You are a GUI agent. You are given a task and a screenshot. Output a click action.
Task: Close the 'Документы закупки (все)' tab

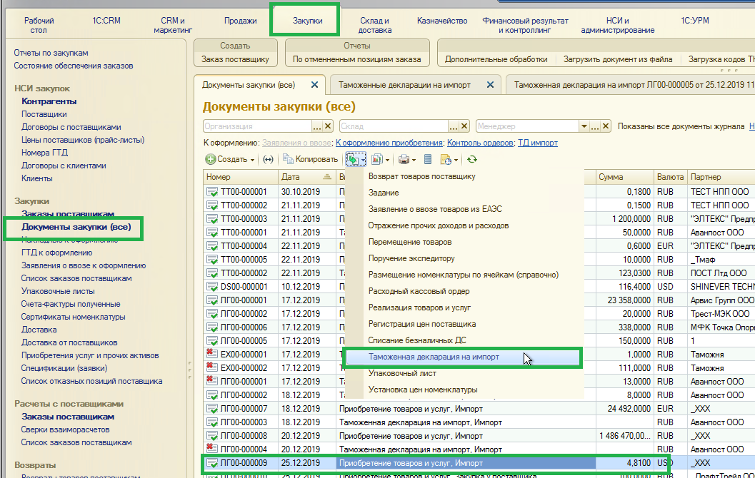[x=314, y=85]
